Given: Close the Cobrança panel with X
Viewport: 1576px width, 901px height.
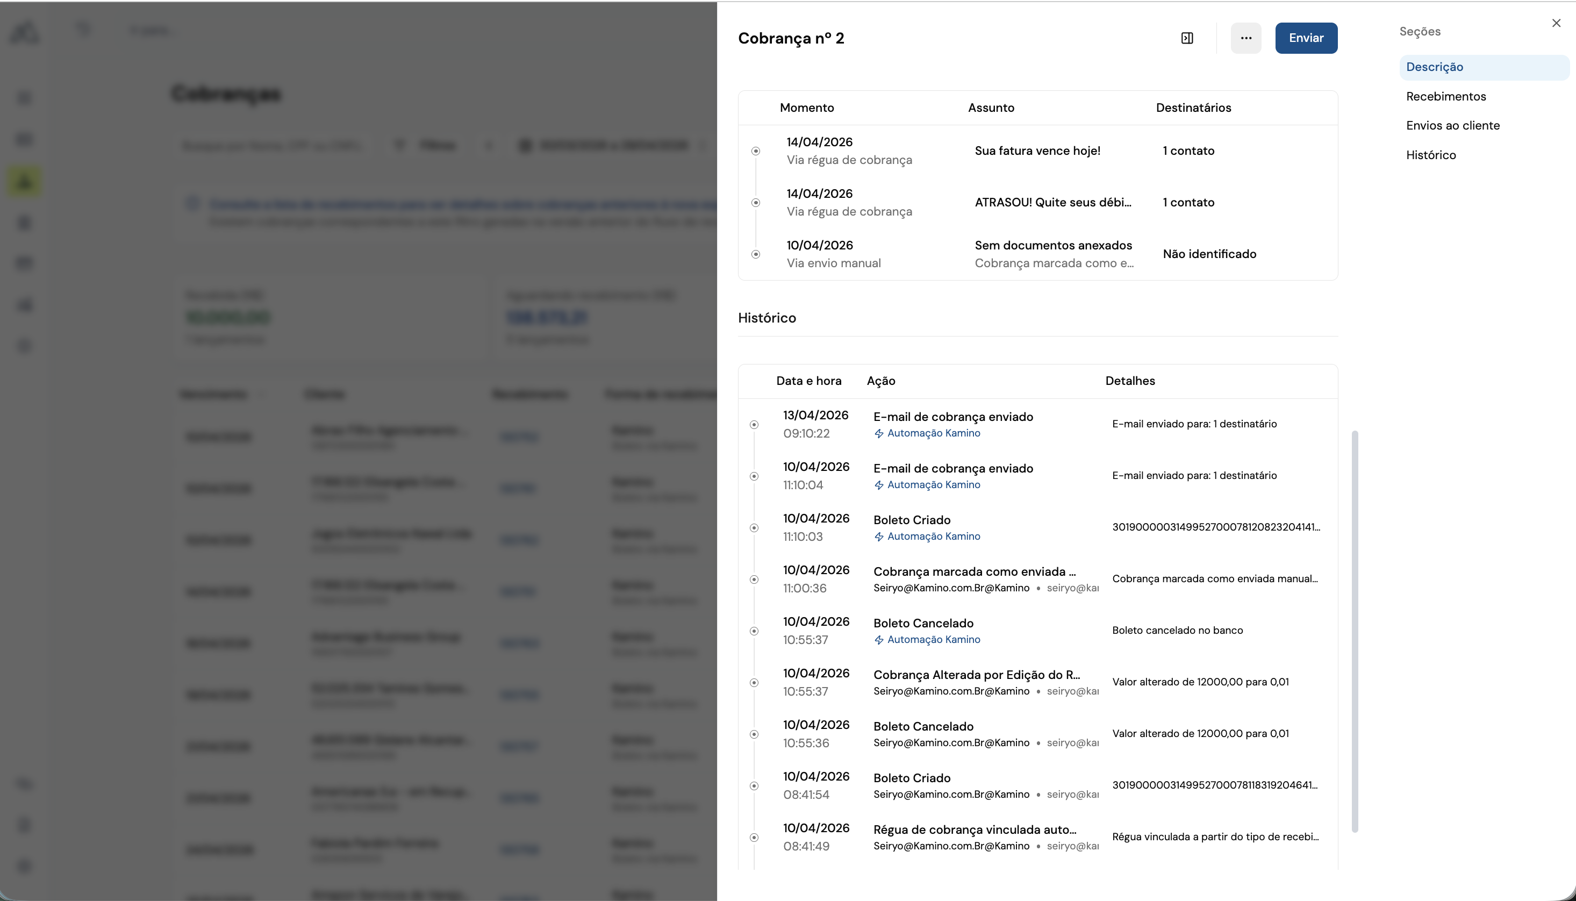Looking at the screenshot, I should [1556, 23].
